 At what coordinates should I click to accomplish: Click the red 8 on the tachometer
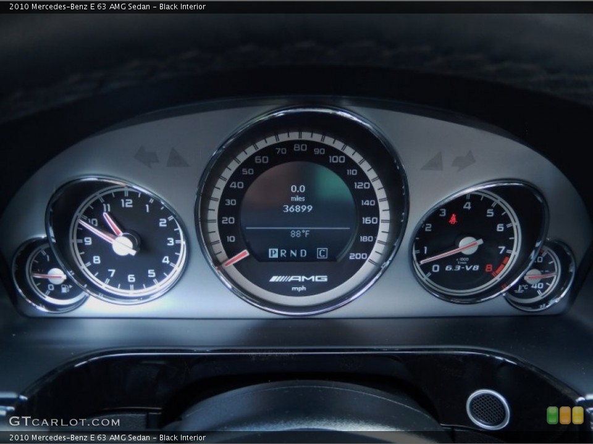(489, 268)
